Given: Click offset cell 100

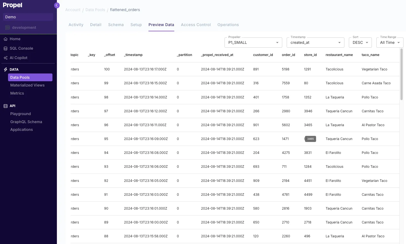Looking at the screenshot, I should 107,69.
